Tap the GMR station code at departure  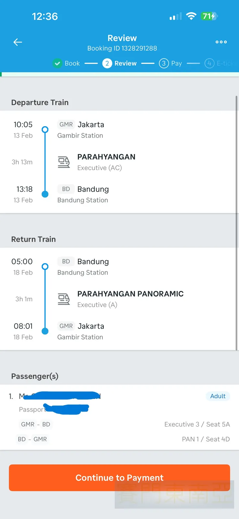[x=66, y=125]
